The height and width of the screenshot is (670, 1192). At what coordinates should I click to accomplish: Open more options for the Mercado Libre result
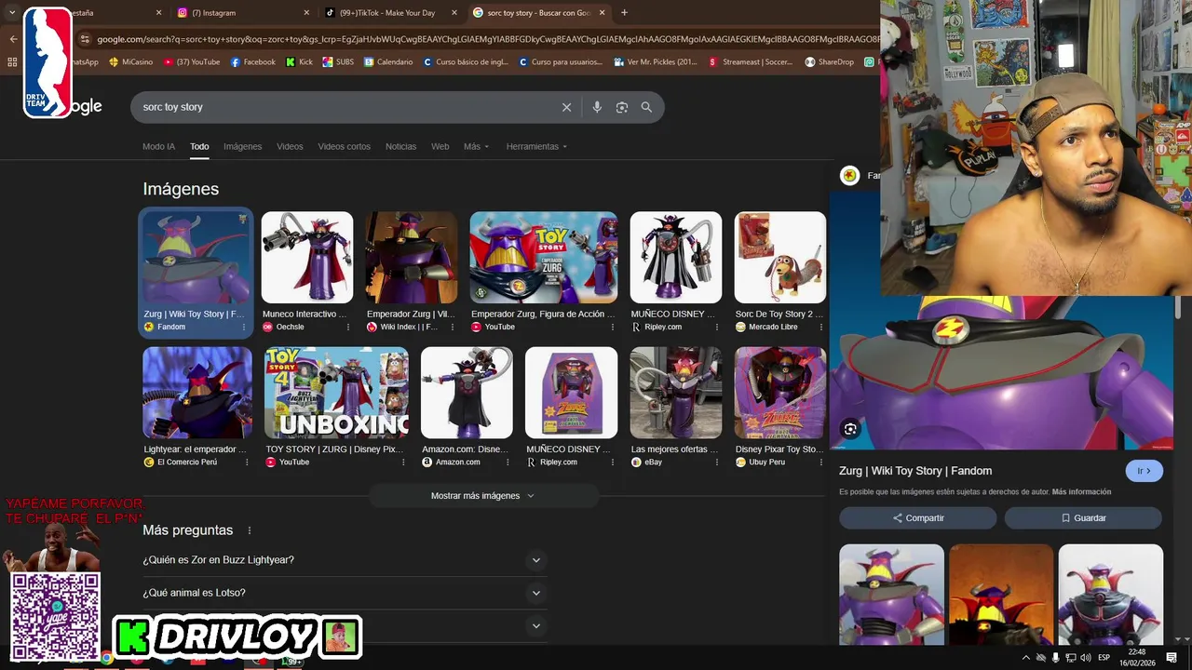(x=819, y=328)
